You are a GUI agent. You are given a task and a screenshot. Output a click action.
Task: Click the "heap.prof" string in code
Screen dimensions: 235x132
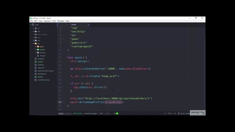[109, 76]
